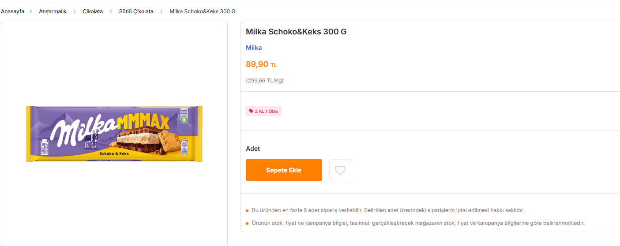The height and width of the screenshot is (246, 620).
Task: Select the last breadcrumb Milka Schoko&Keks 300 G
Action: tap(203, 11)
